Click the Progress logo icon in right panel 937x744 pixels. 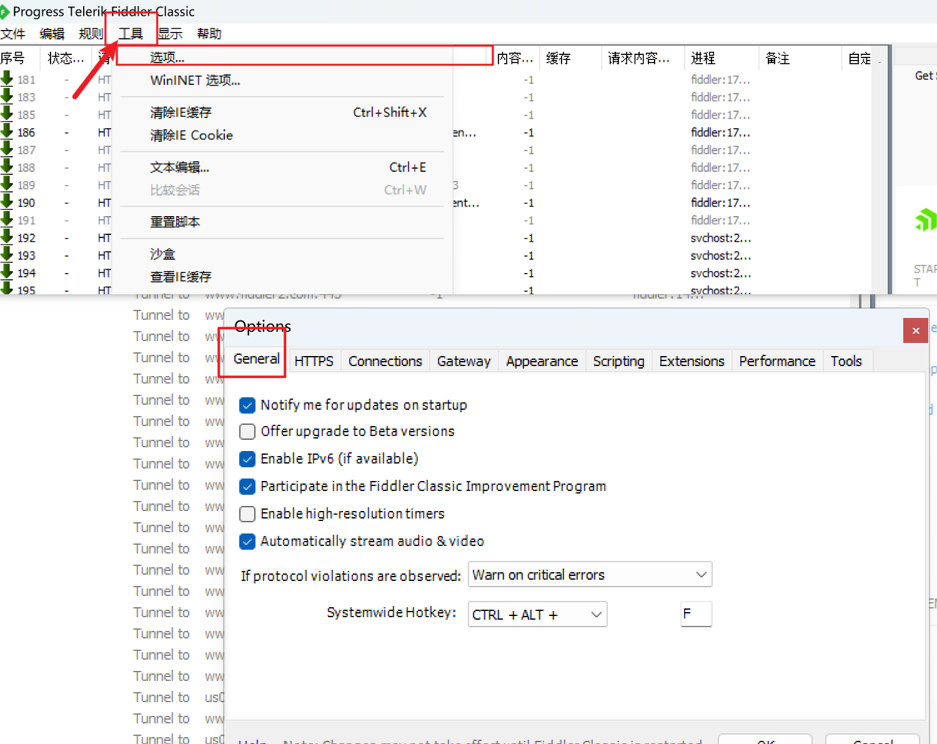coord(926,220)
